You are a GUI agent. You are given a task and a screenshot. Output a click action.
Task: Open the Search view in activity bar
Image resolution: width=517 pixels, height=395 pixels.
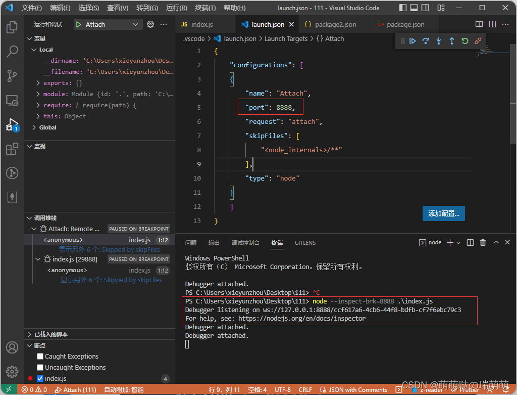[12, 52]
